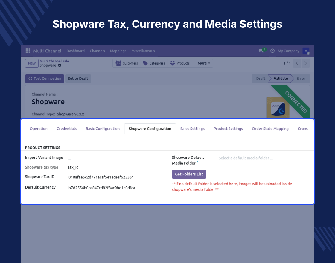Image resolution: width=335 pixels, height=263 pixels.
Task: Switch to the Crons tab
Action: (303, 129)
